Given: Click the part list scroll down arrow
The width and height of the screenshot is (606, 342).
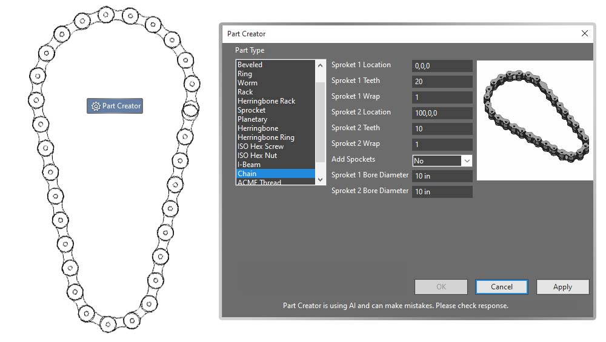Looking at the screenshot, I should point(320,180).
